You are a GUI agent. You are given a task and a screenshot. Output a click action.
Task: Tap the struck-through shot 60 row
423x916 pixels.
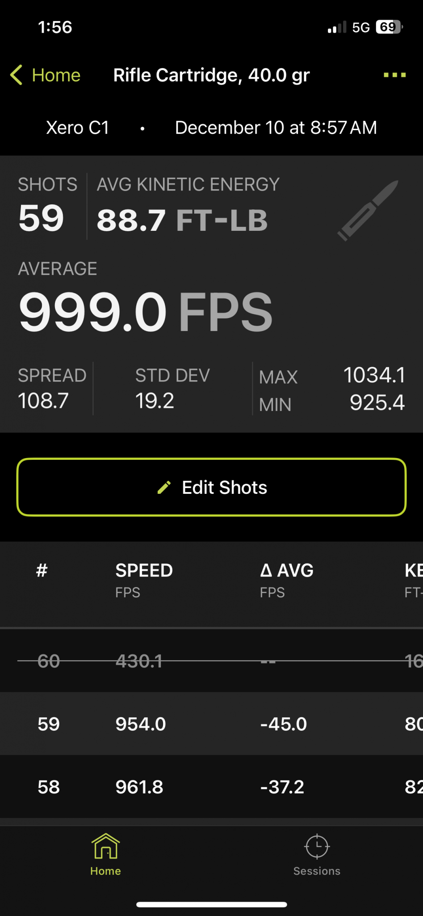pos(211,661)
